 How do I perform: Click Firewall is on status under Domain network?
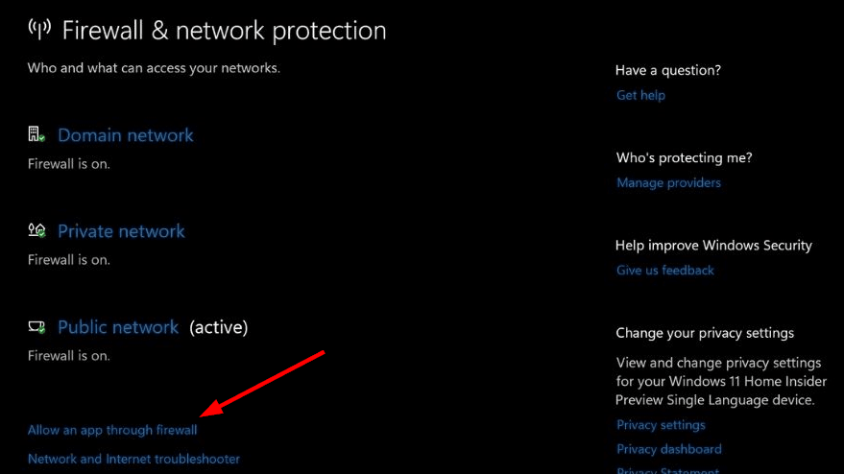(69, 164)
